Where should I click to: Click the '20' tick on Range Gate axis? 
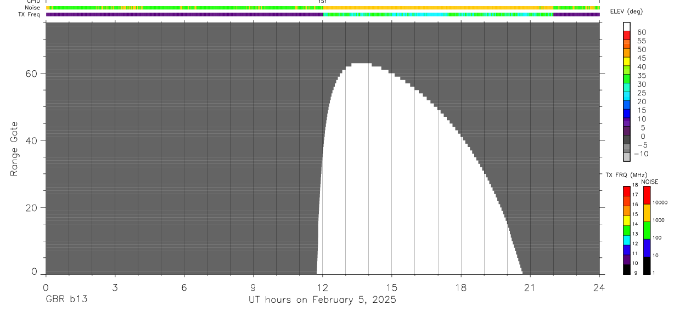coord(32,208)
